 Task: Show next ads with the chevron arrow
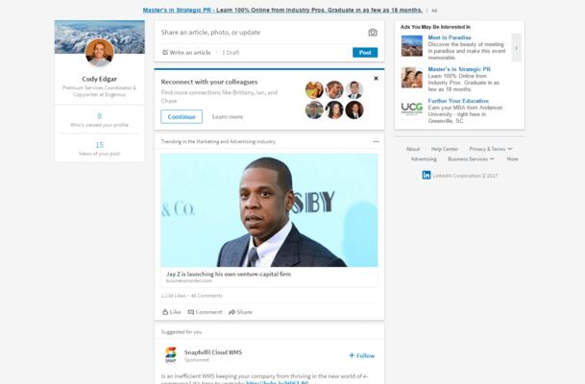[516, 47]
